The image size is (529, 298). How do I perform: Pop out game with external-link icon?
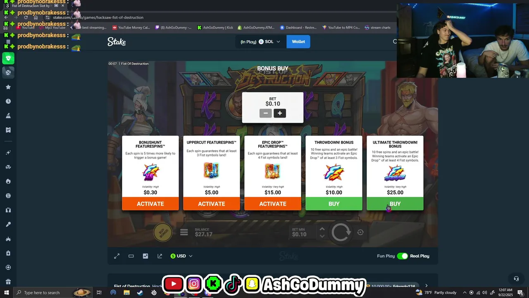(160, 256)
